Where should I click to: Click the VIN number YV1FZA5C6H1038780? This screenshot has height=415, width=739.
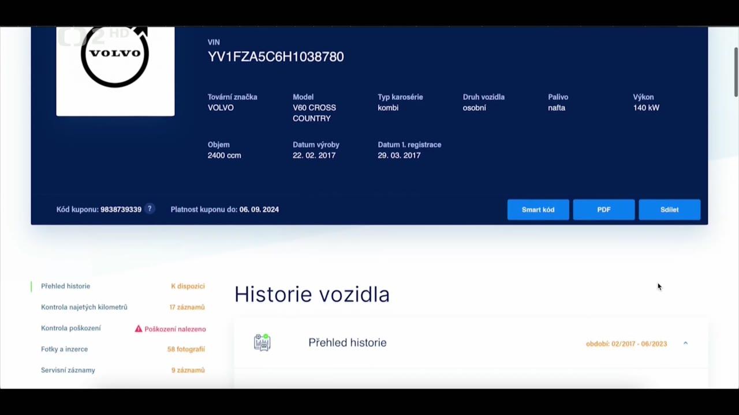tap(276, 56)
